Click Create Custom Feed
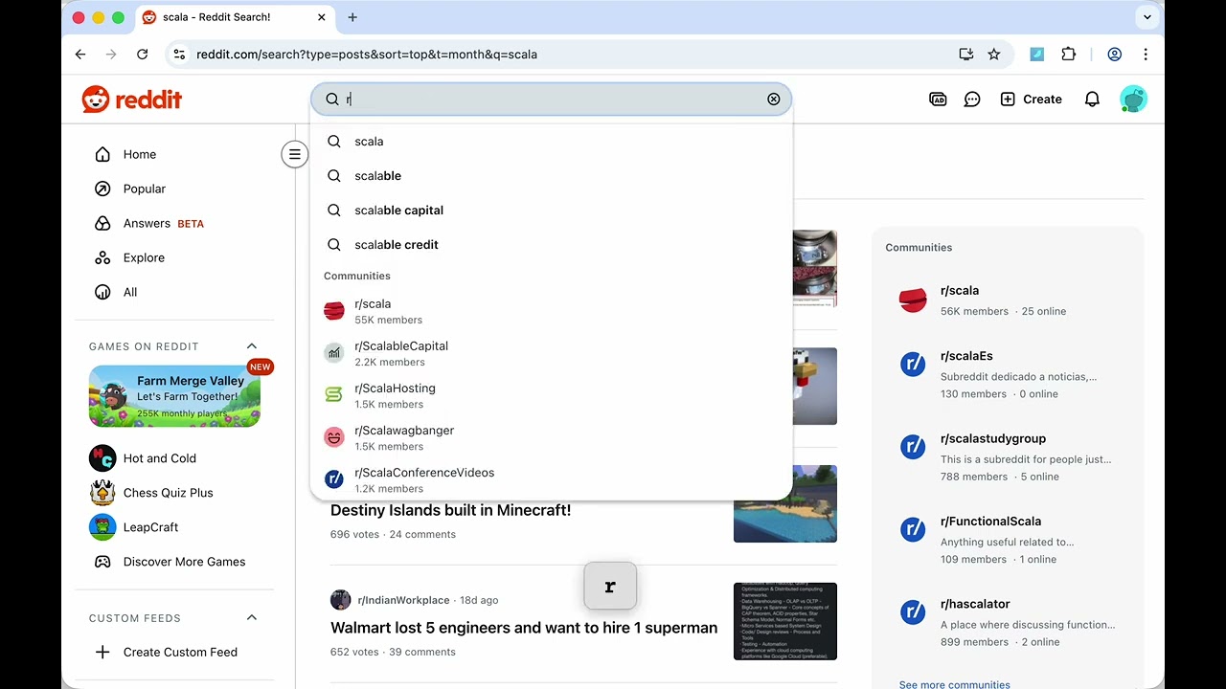Image resolution: width=1226 pixels, height=689 pixels. click(182, 652)
